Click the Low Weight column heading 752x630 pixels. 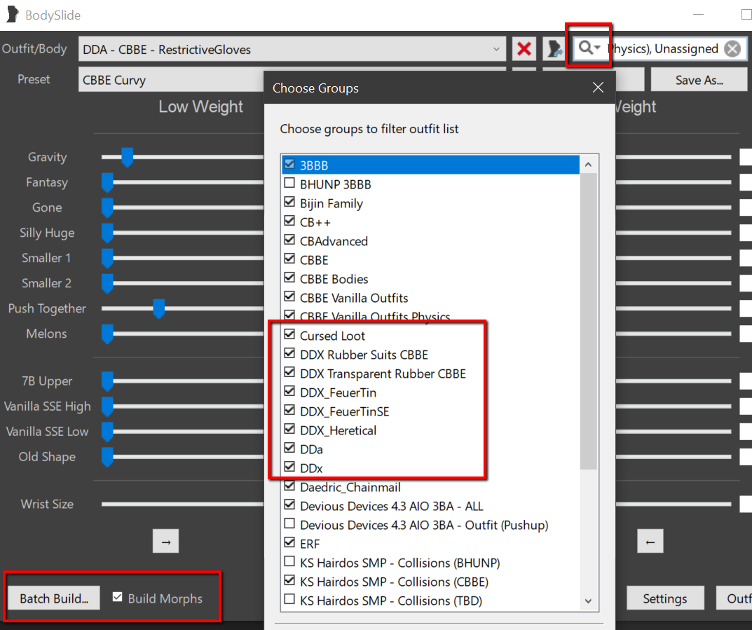pos(201,107)
